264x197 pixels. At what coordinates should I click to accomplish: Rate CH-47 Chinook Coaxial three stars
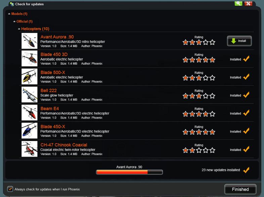pyautogui.click(x=199, y=150)
